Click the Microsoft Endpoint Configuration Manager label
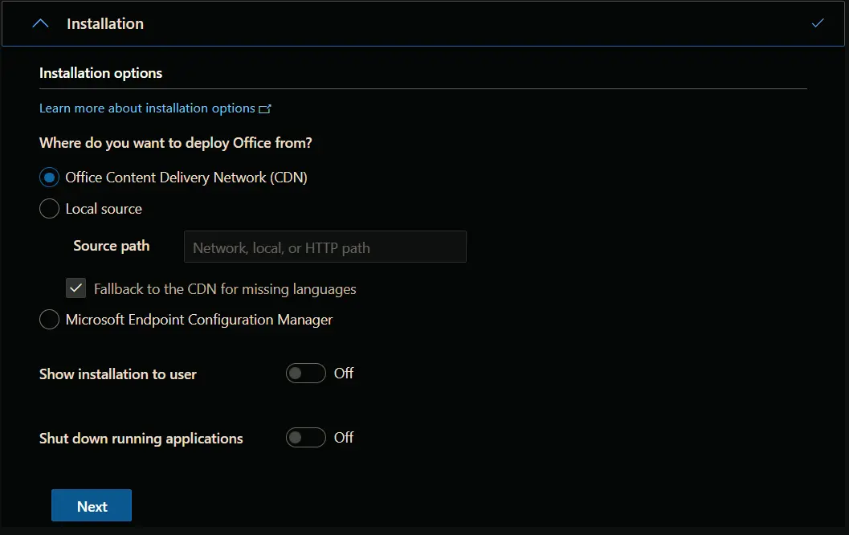 click(x=198, y=320)
